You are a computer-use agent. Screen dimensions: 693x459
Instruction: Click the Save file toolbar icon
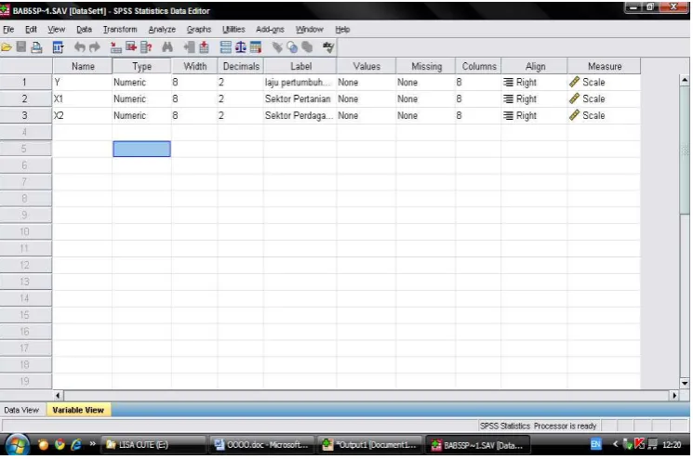(20, 46)
